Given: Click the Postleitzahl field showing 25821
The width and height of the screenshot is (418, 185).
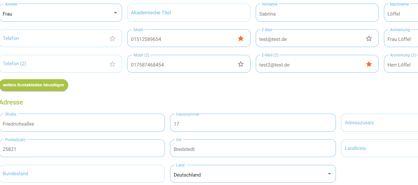Looking at the screenshot, I should [82, 148].
